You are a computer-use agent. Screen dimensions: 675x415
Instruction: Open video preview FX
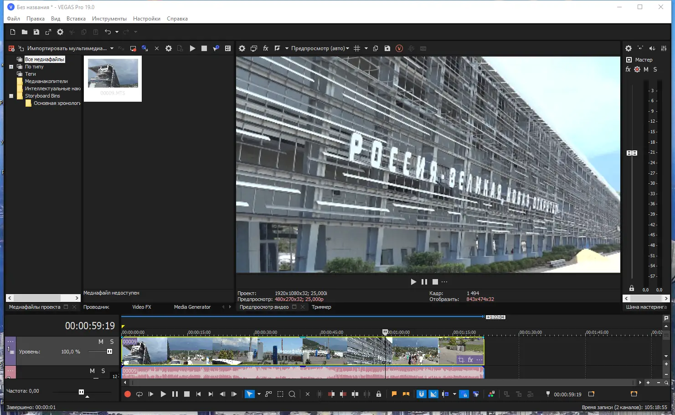coord(266,48)
